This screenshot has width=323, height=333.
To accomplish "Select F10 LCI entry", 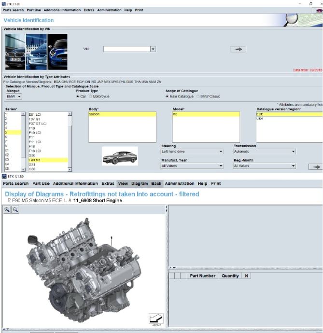I will (48, 133).
